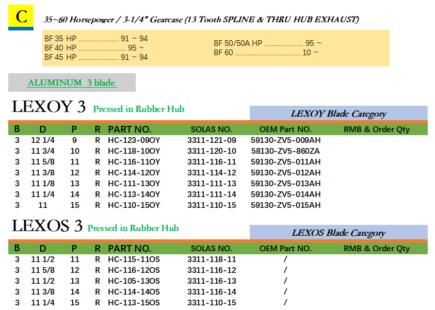Click part number HC-110-15OY
This screenshot has height=310, width=435.
click(134, 205)
